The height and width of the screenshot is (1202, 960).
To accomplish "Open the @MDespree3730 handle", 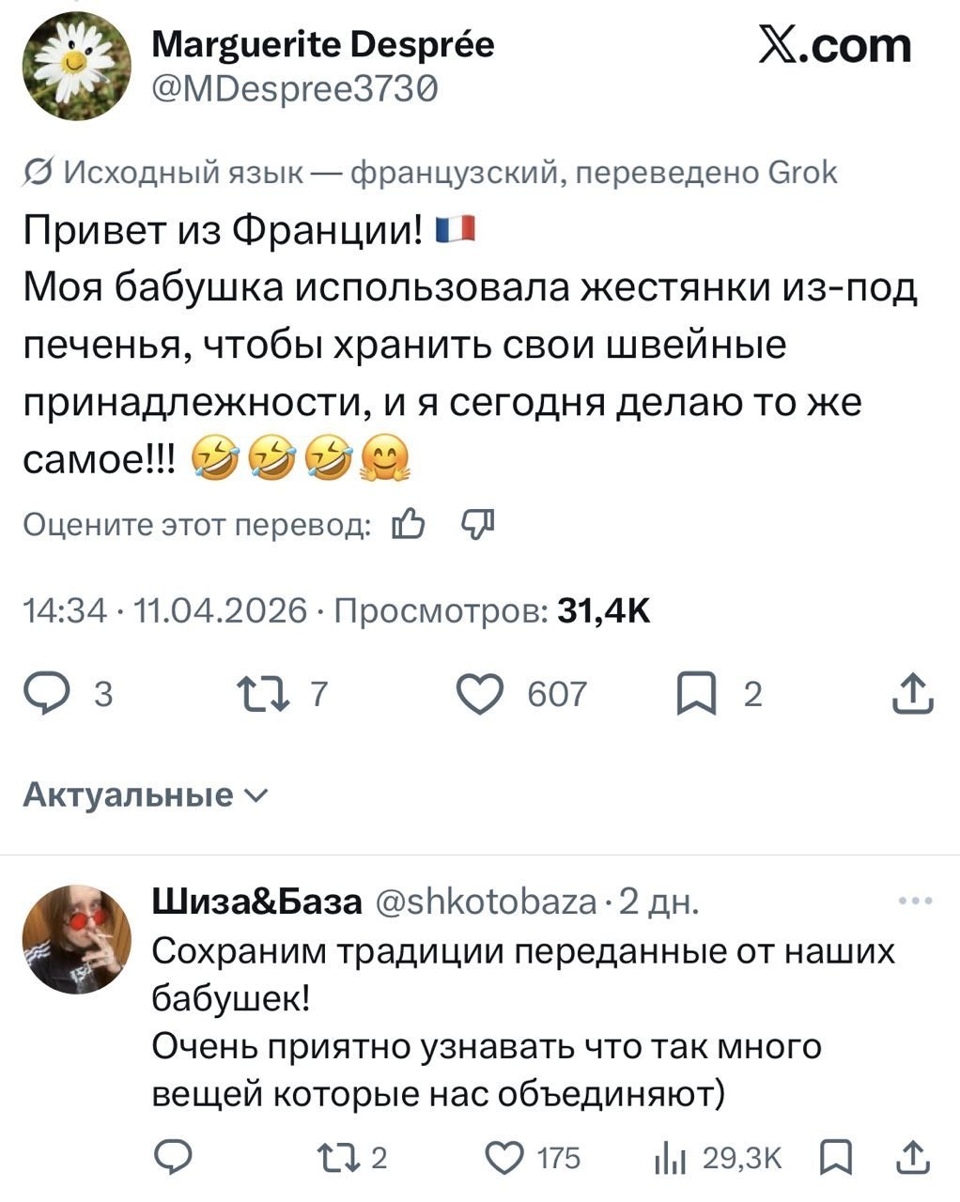I will [295, 88].
